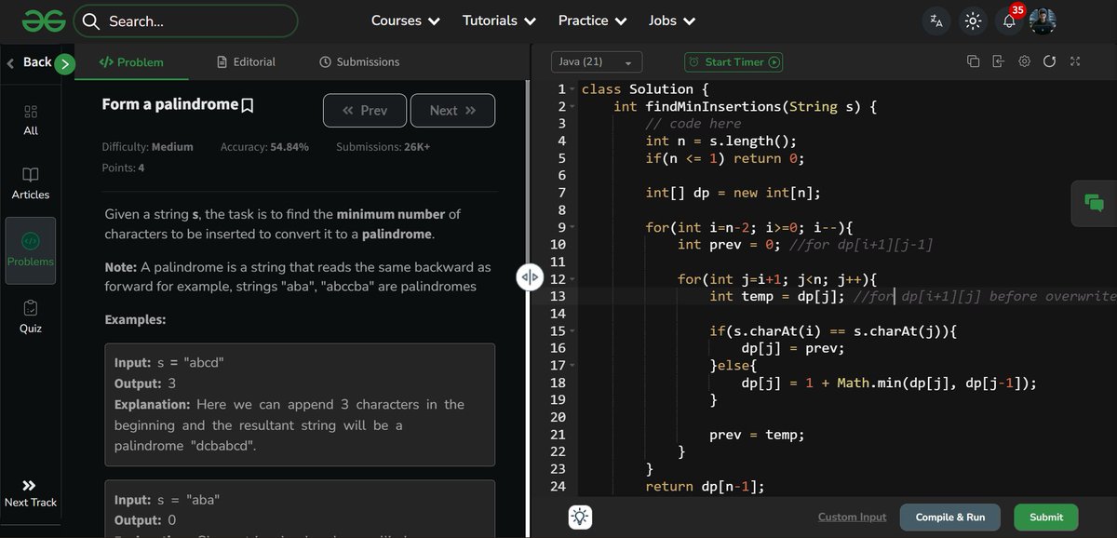1117x538 pixels.
Task: Expand the Jobs menu
Action: 671,20
